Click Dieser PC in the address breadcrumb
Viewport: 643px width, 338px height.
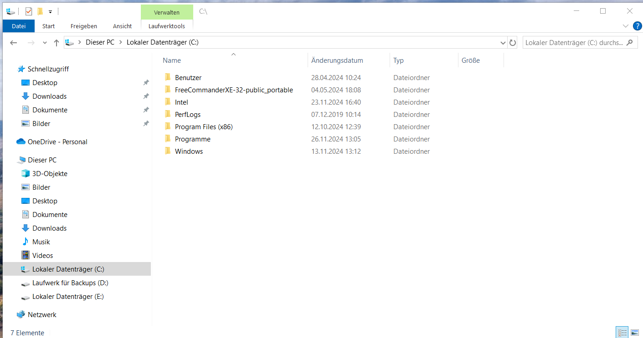click(x=100, y=42)
